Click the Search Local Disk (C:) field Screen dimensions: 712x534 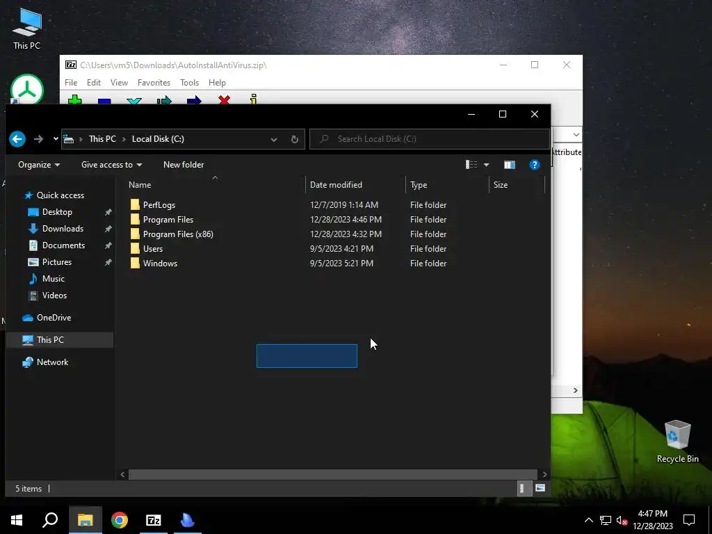(430, 139)
